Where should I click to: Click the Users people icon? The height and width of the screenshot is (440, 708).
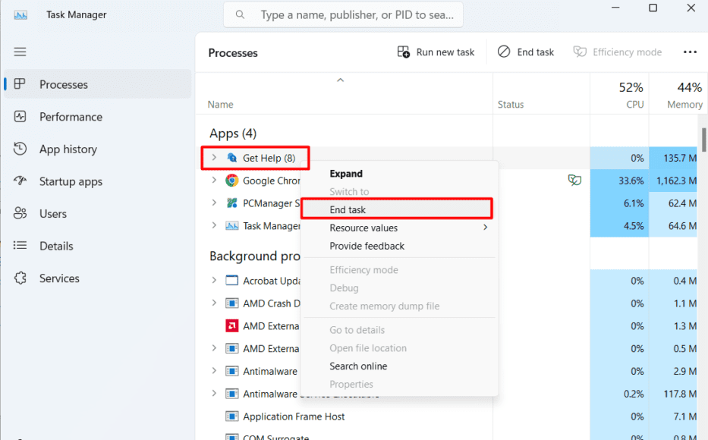coord(20,213)
